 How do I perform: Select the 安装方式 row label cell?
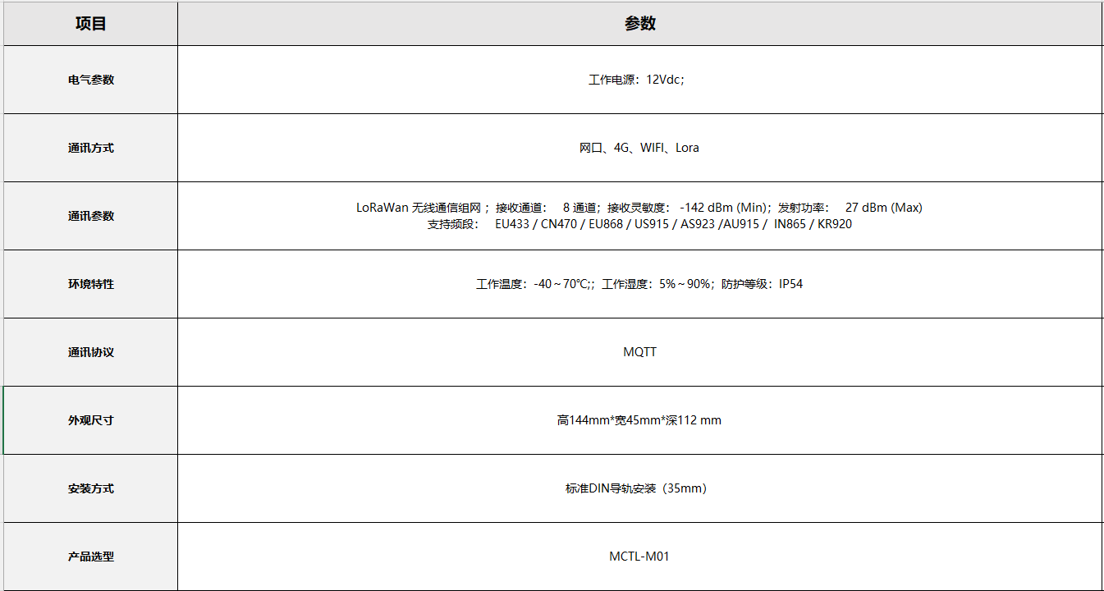point(90,488)
